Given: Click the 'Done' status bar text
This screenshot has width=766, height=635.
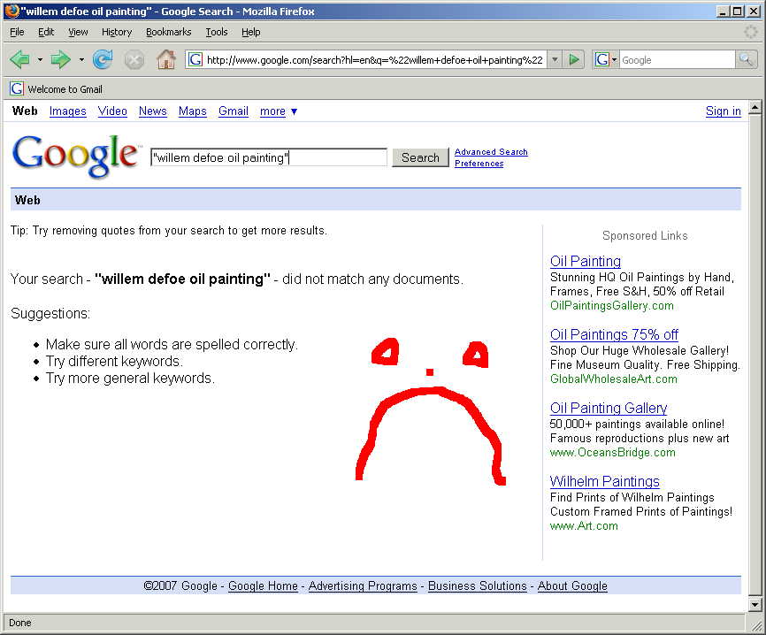Looking at the screenshot, I should 20,623.
